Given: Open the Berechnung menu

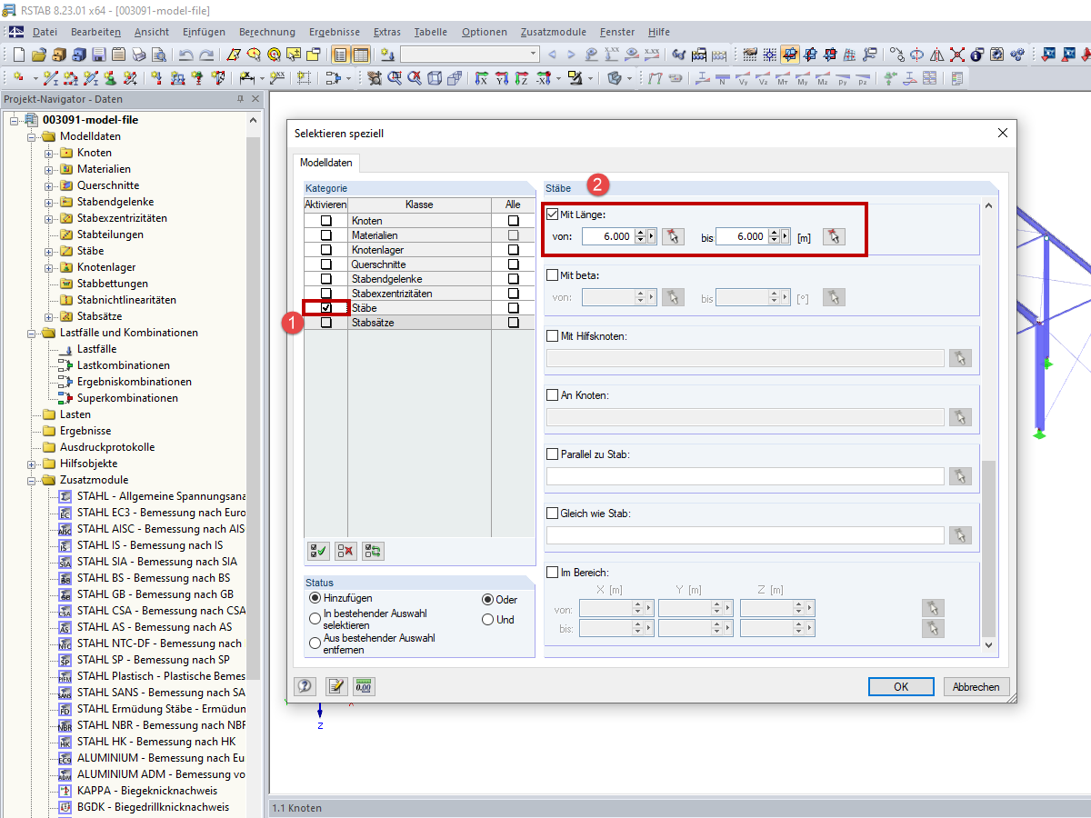Looking at the screenshot, I should point(267,32).
